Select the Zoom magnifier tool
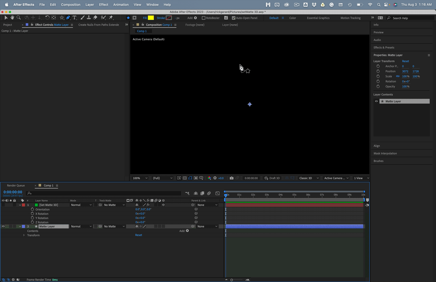Image resolution: width=436 pixels, height=282 pixels. (19, 17)
